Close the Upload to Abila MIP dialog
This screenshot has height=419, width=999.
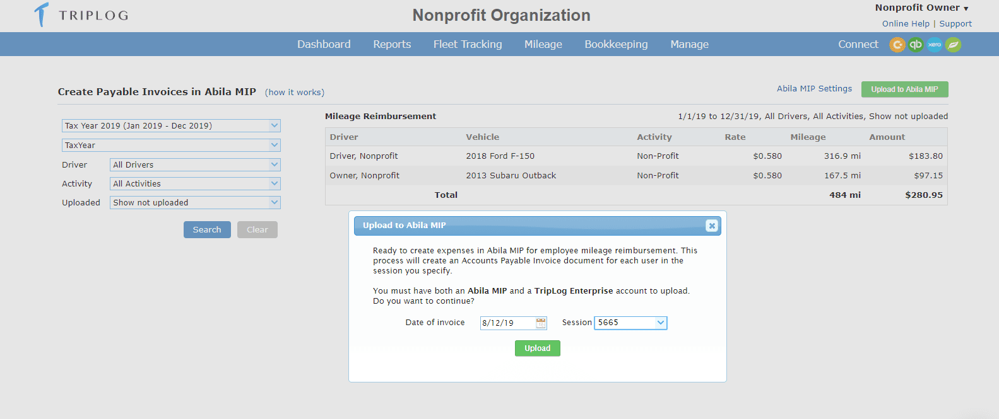(711, 226)
